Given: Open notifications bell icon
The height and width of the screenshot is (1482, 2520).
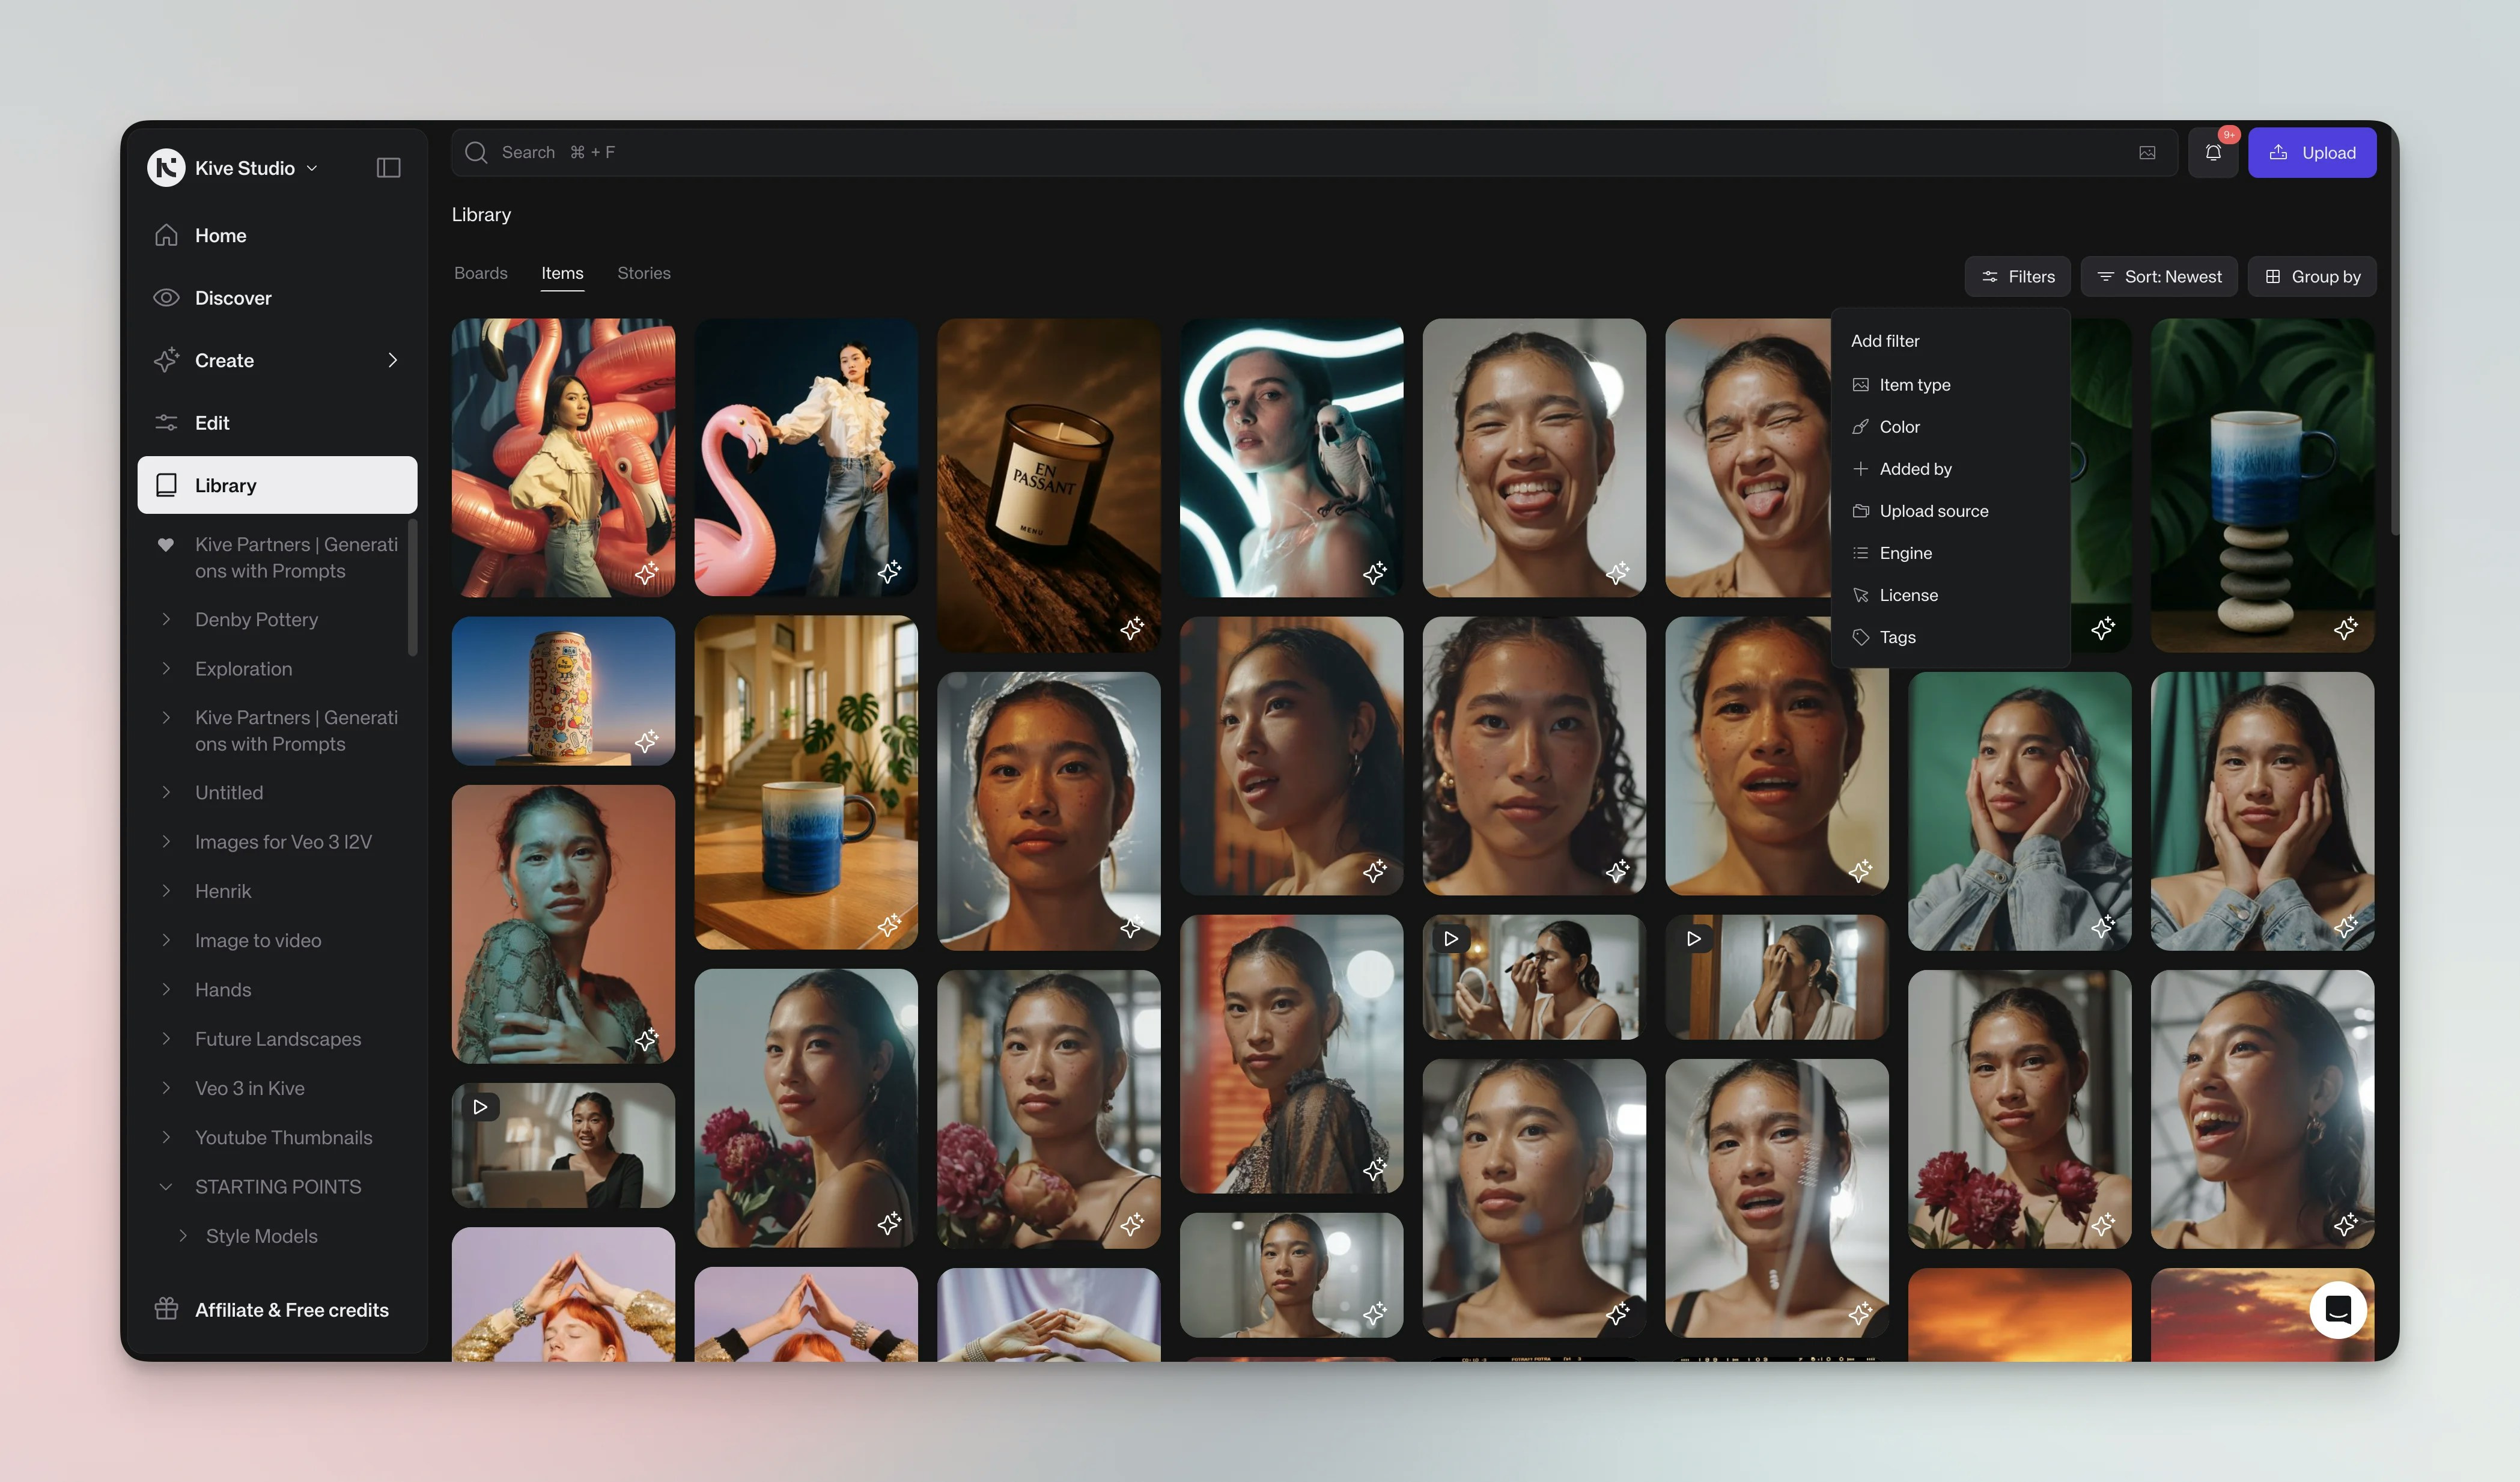Looking at the screenshot, I should coord(2212,153).
